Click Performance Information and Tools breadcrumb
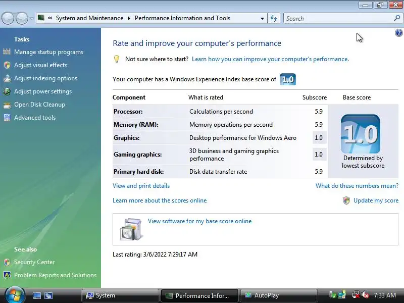This screenshot has height=303, width=404. point(182,18)
